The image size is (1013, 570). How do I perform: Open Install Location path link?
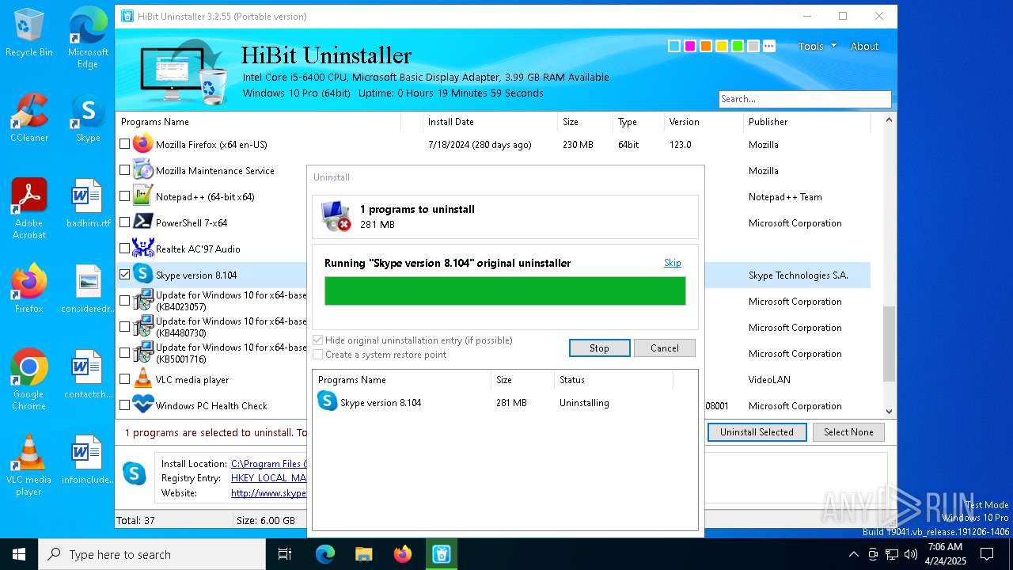[268, 464]
